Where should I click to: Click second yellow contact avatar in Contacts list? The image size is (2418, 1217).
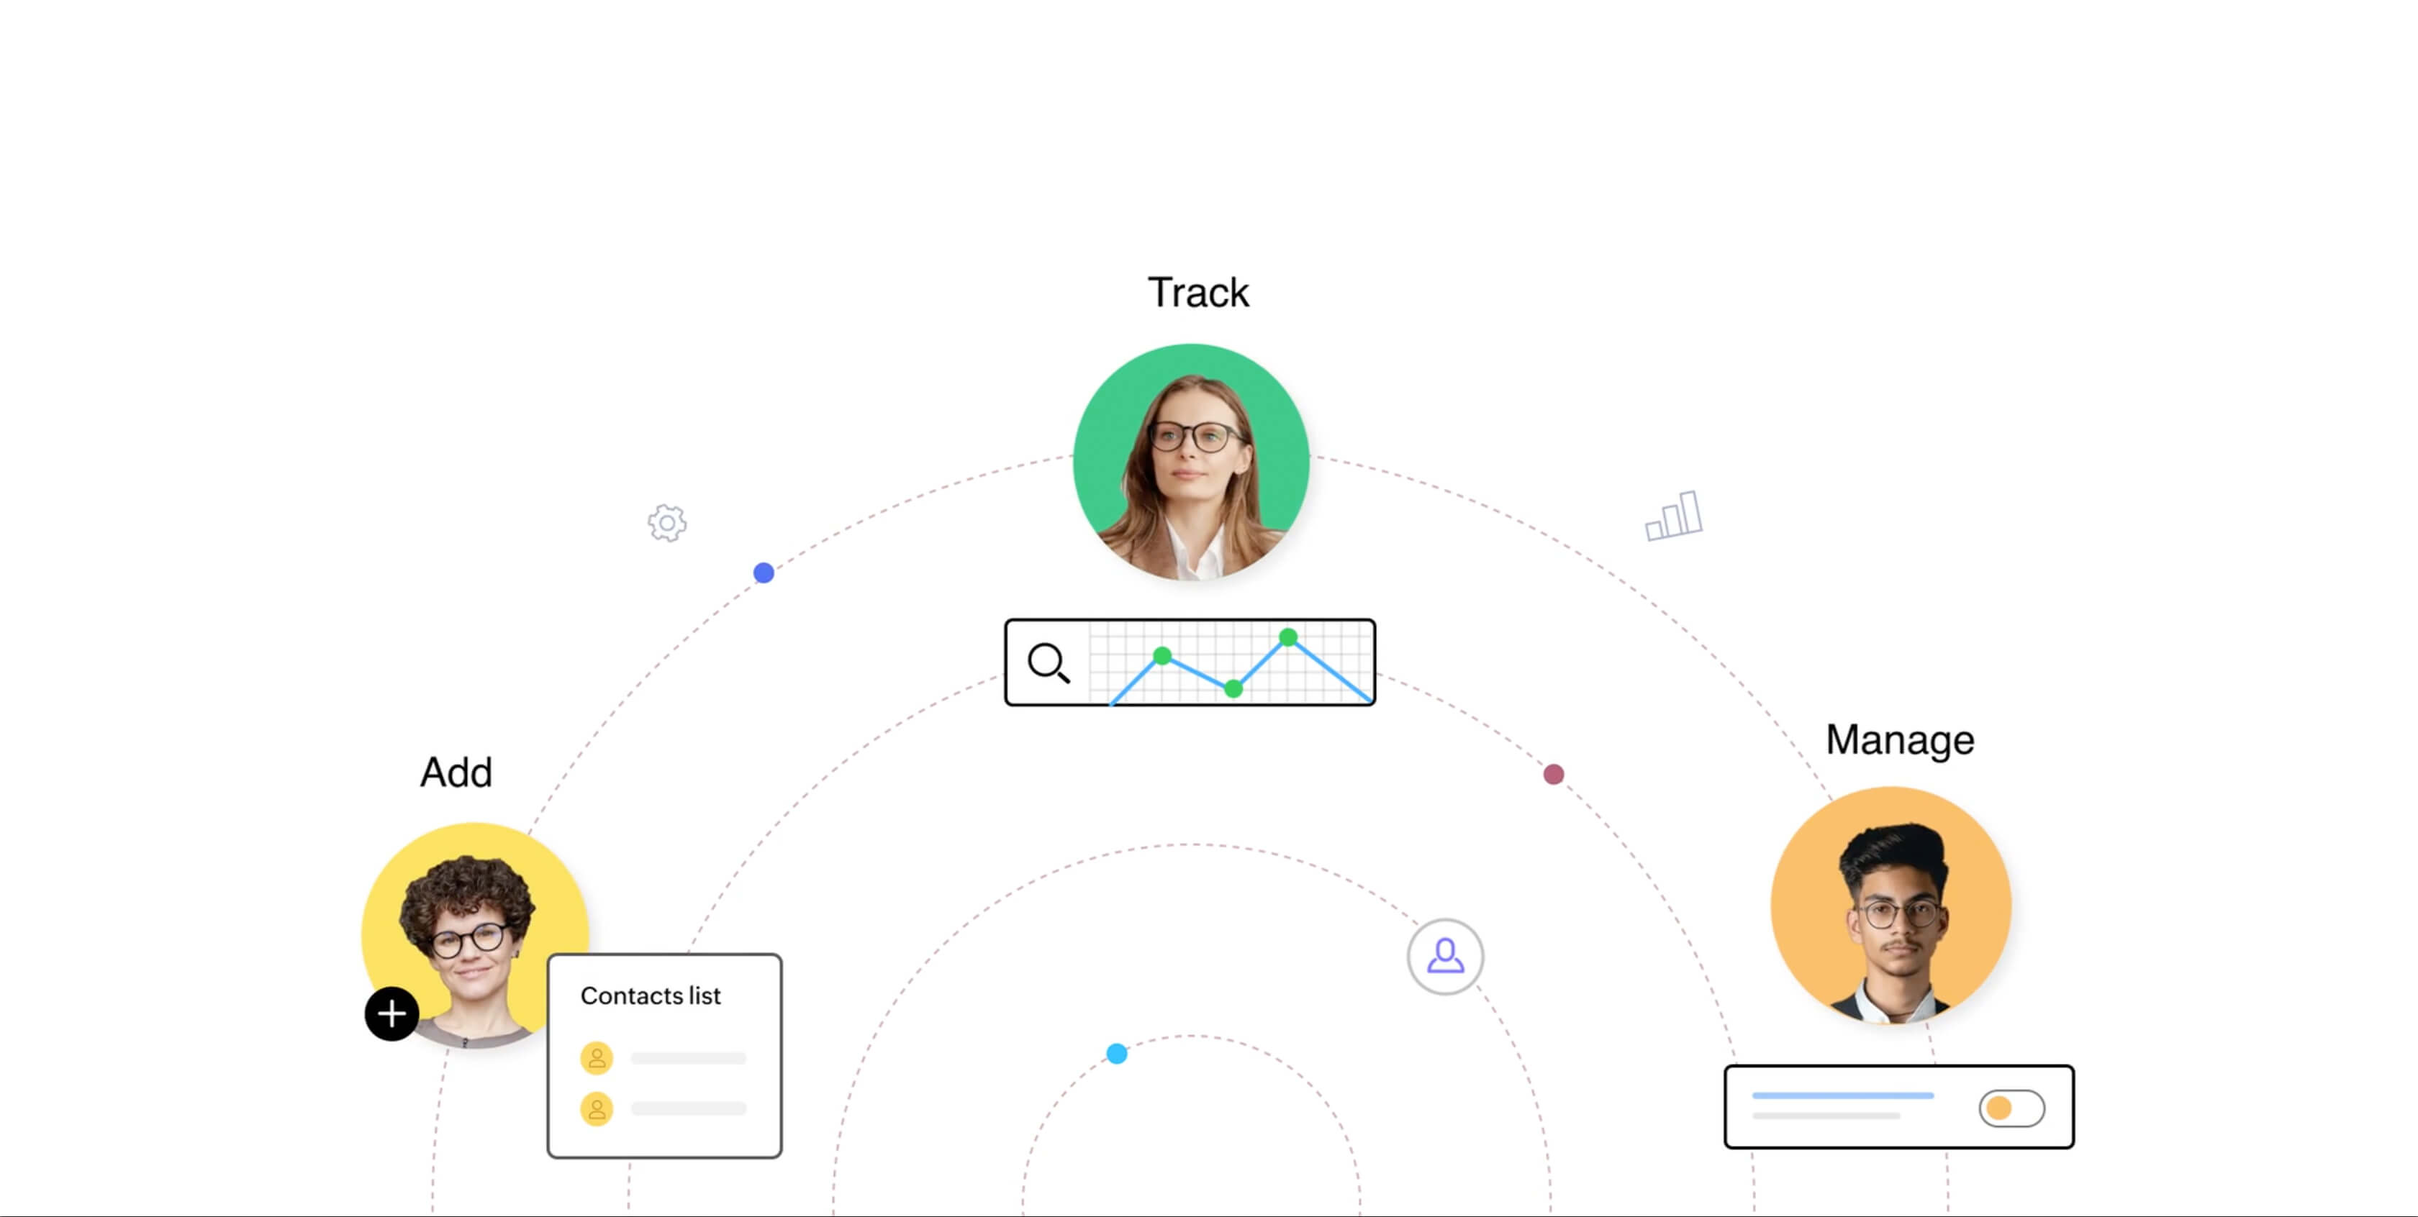[x=596, y=1108]
